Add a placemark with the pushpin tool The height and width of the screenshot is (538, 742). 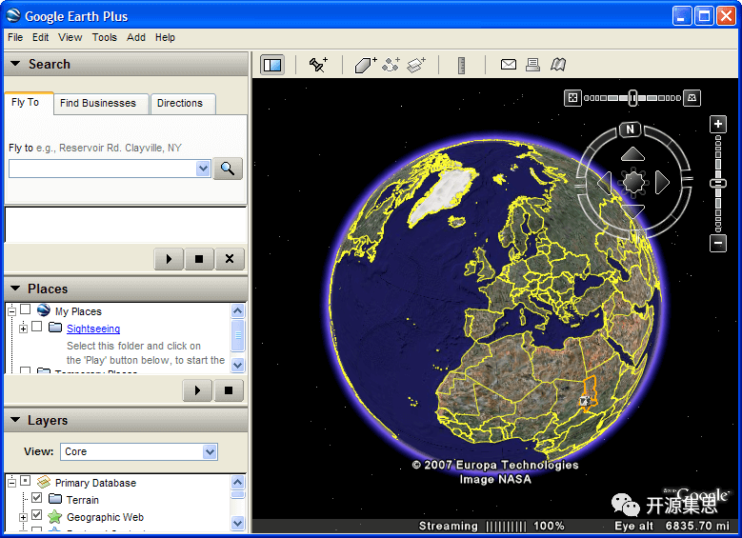pos(318,65)
